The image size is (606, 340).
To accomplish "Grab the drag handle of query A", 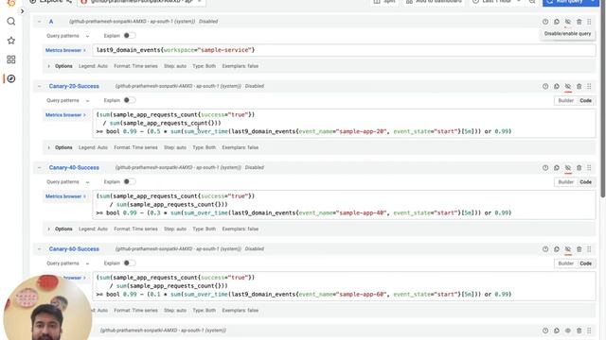I will [x=589, y=22].
